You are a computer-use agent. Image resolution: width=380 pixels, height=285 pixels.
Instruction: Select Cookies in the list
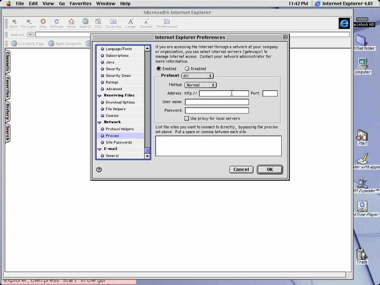click(120, 115)
